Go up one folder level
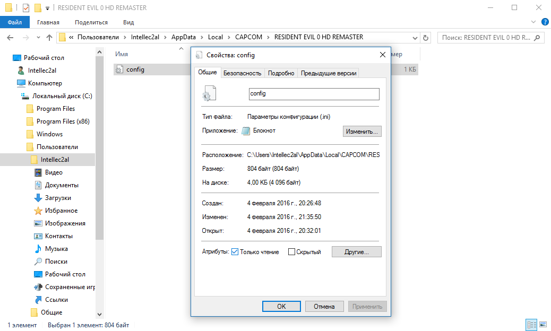This screenshot has height=331, width=551. [49, 38]
